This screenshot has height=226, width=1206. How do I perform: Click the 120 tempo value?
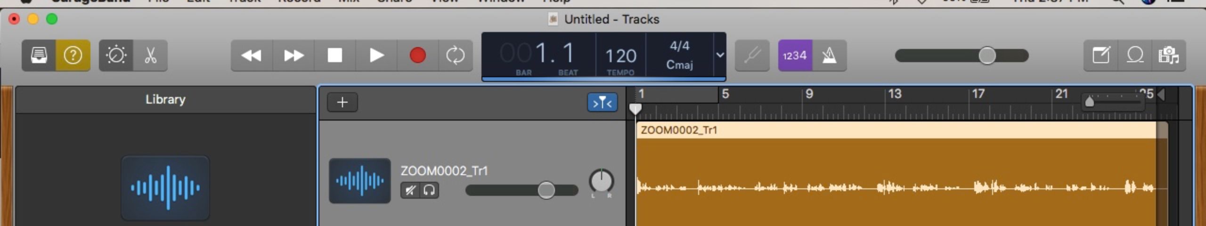pos(620,56)
